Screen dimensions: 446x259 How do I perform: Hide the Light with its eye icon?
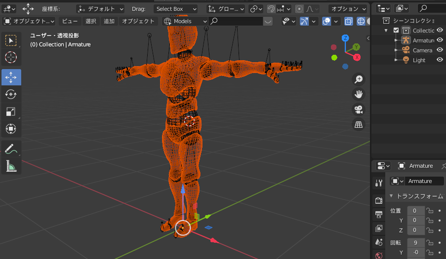440,60
